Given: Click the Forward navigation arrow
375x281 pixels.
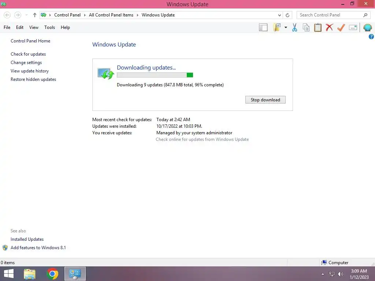Looking at the screenshot, I should pyautogui.click(x=18, y=15).
